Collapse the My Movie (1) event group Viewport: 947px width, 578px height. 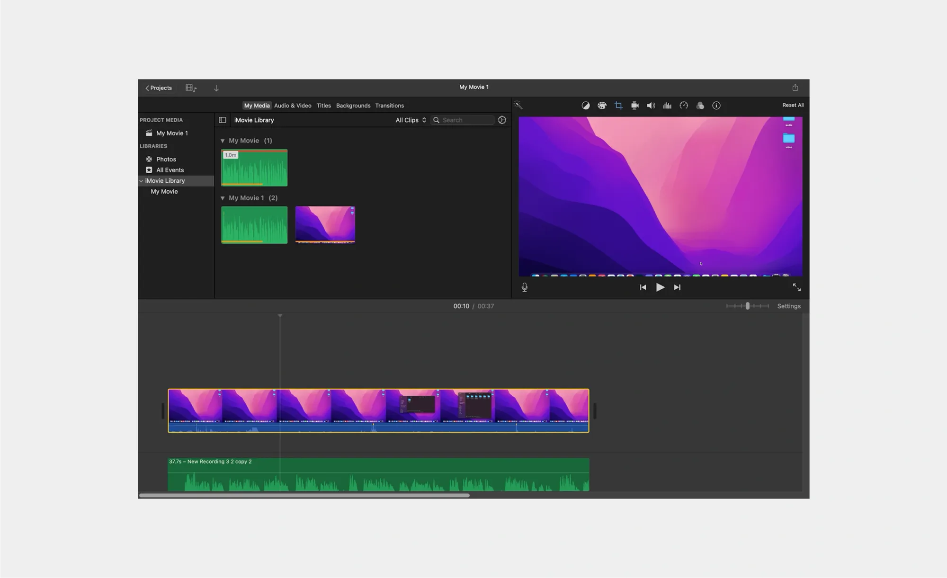[x=223, y=141]
